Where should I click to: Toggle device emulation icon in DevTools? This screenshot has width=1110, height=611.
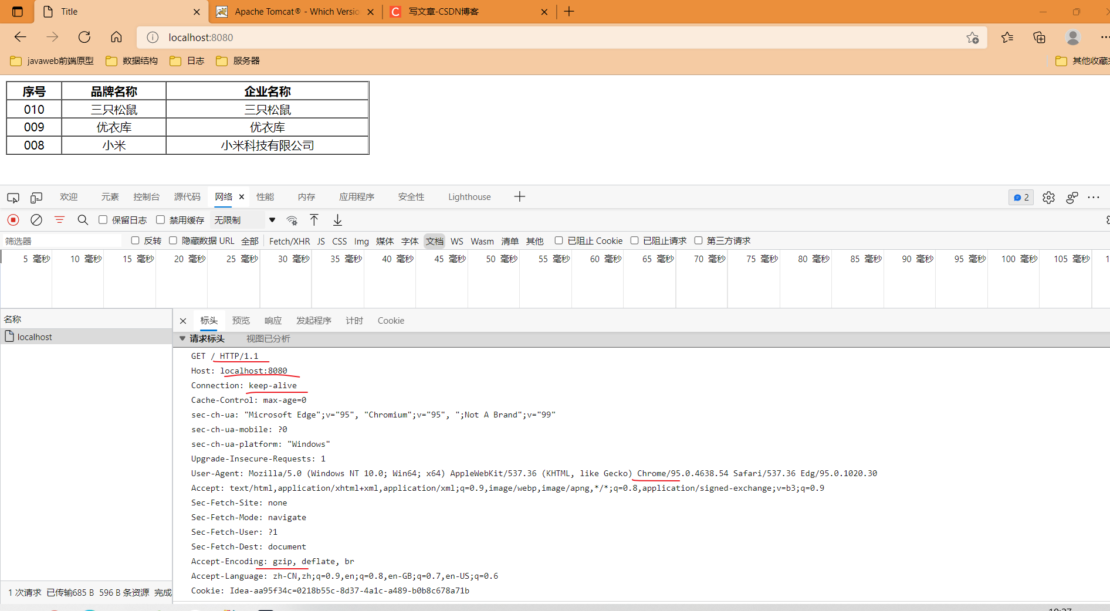[x=36, y=198]
